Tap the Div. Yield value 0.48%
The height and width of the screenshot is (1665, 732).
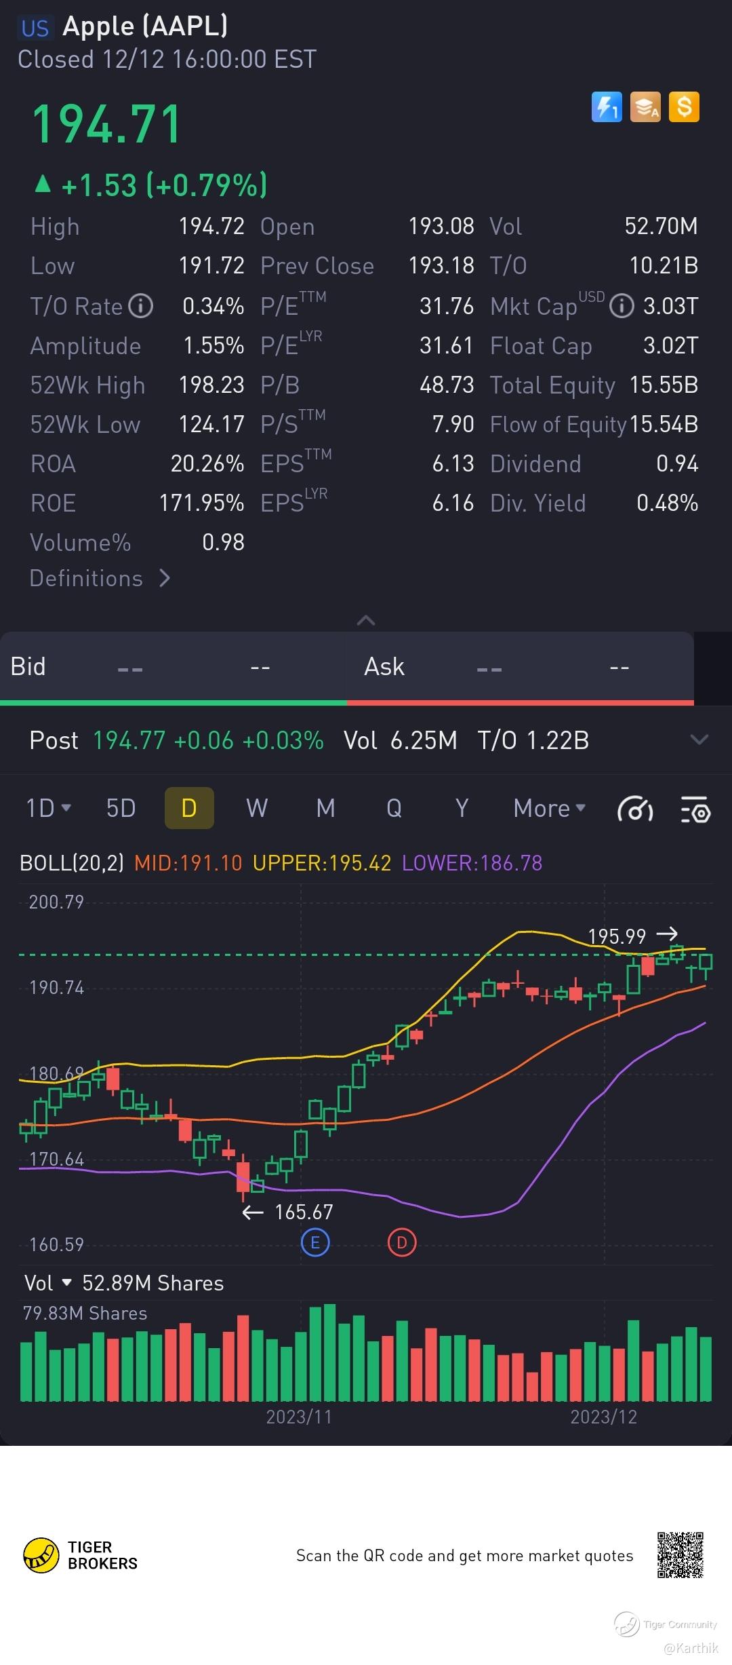point(667,503)
